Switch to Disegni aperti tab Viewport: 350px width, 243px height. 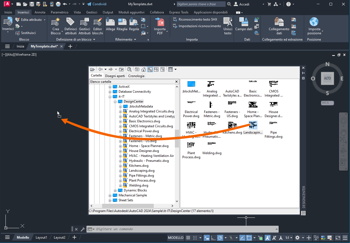coord(115,76)
